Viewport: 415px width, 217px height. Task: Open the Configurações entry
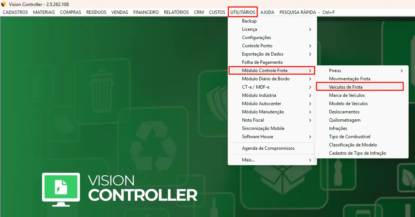click(x=272, y=38)
